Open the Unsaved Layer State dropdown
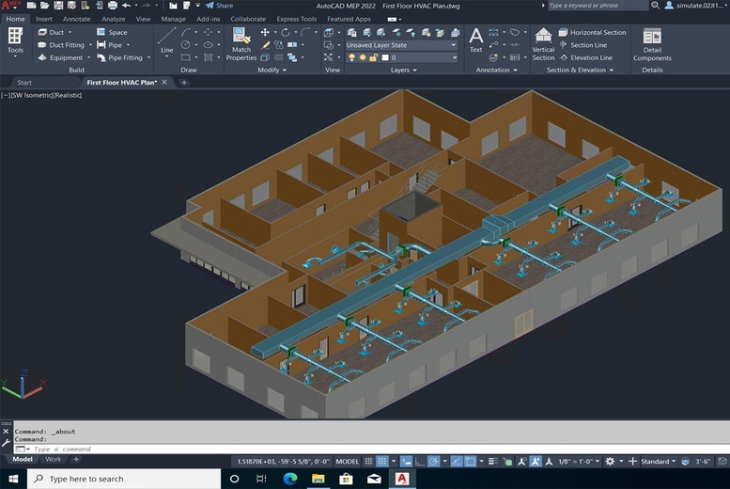 (x=401, y=45)
